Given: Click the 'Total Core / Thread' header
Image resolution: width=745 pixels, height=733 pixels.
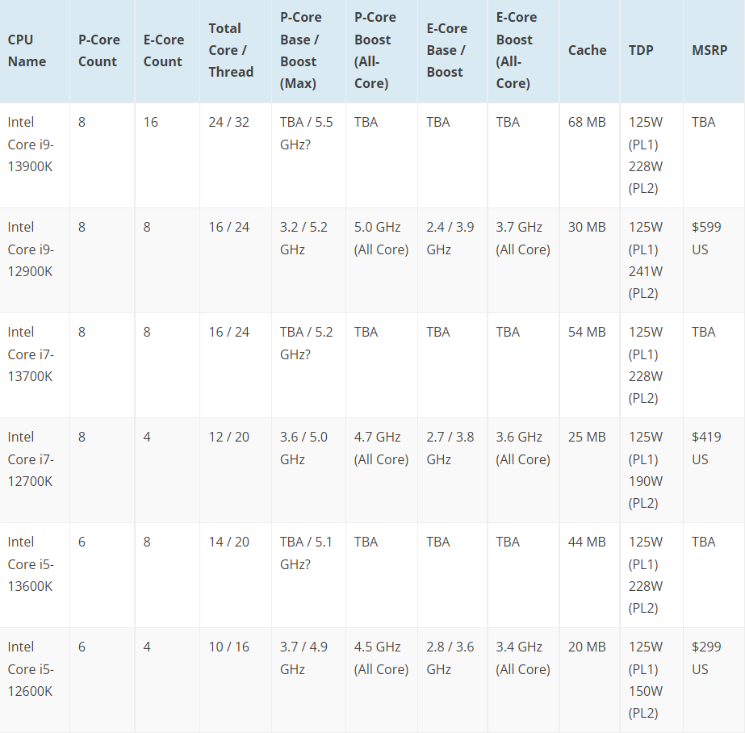Looking at the screenshot, I should coord(231,50).
